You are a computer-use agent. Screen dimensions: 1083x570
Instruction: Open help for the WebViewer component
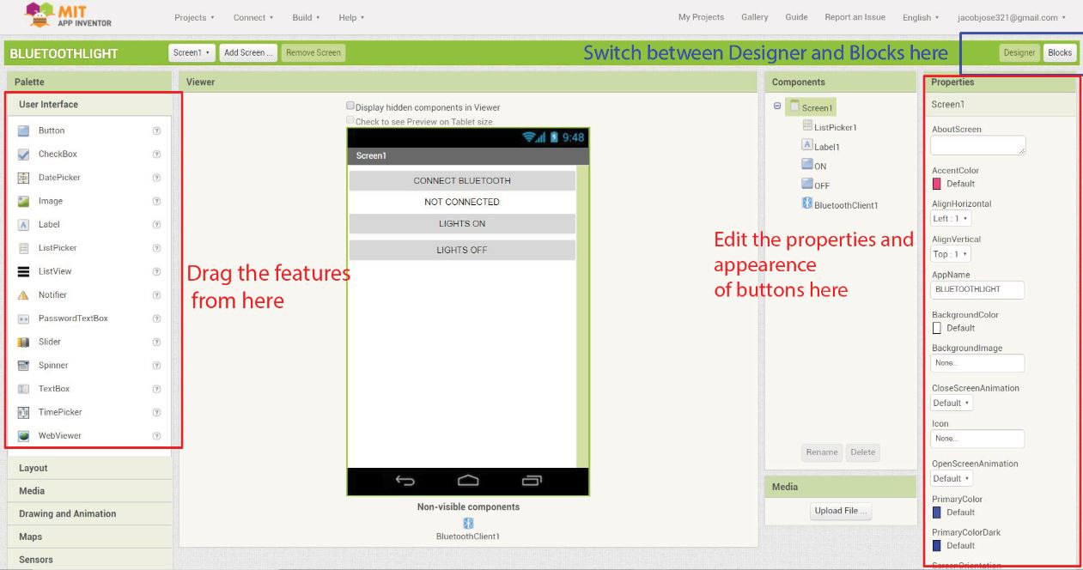pyautogui.click(x=156, y=436)
